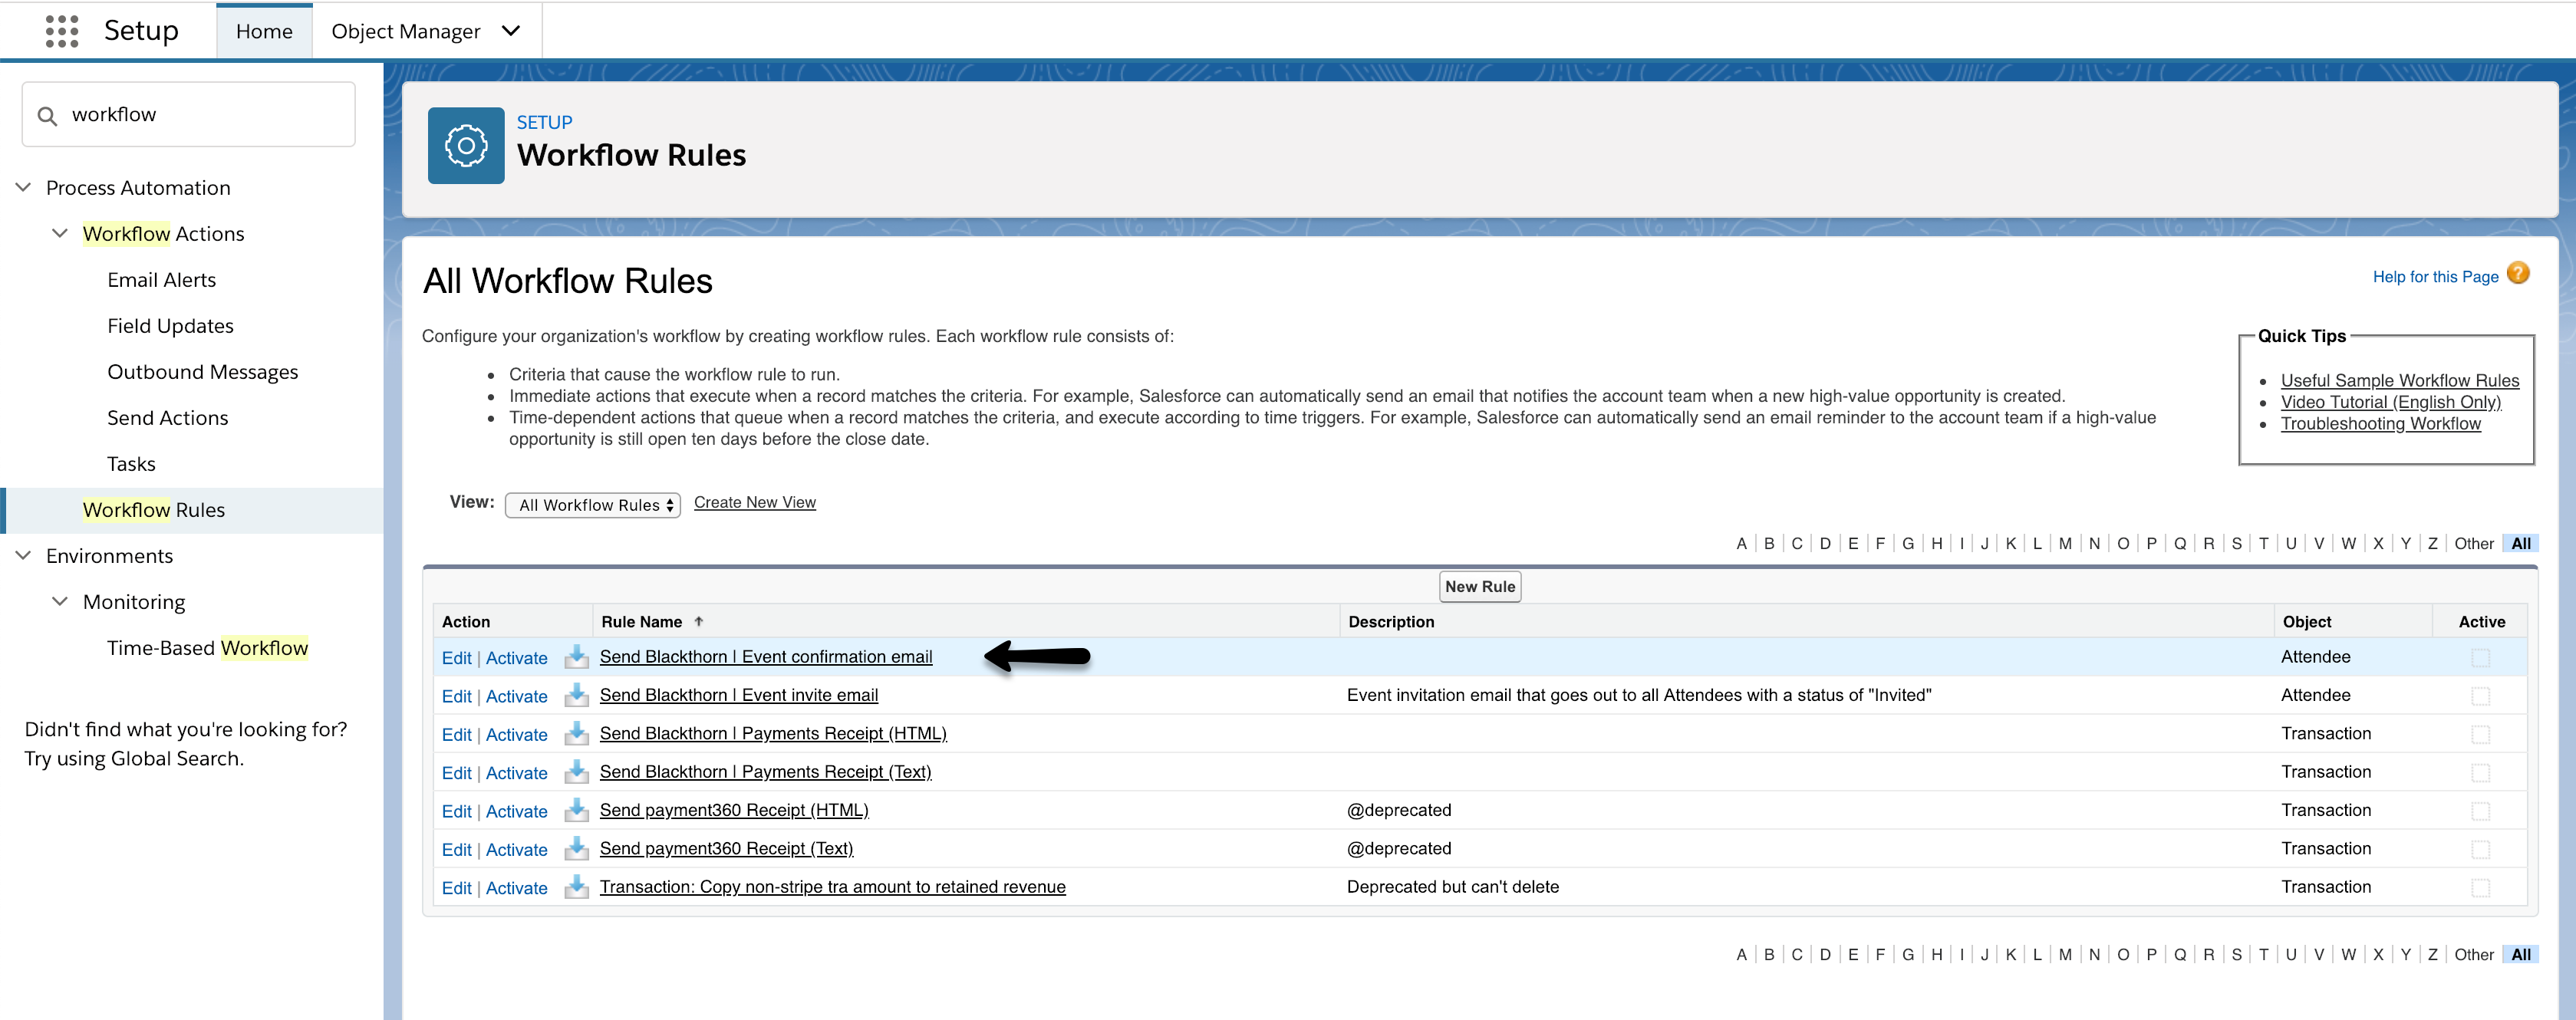Click the download icon for Payments Receipt (Text) rule
The height and width of the screenshot is (1020, 2576).
(x=576, y=772)
